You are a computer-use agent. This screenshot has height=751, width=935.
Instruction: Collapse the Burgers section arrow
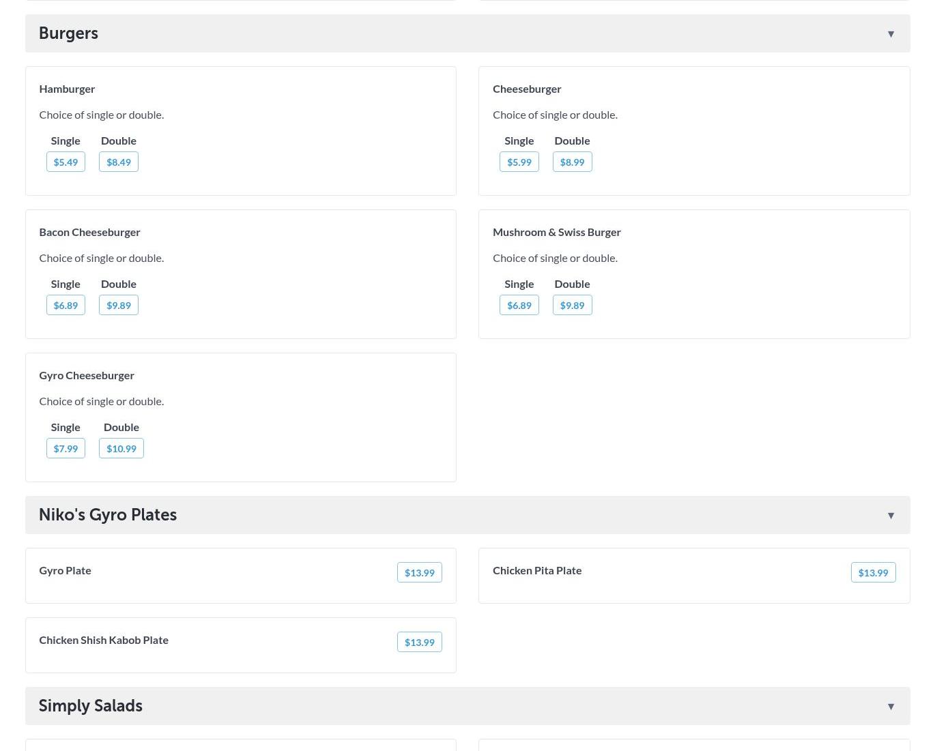pyautogui.click(x=890, y=34)
